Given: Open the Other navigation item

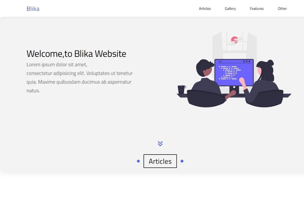Looking at the screenshot, I should [282, 8].
